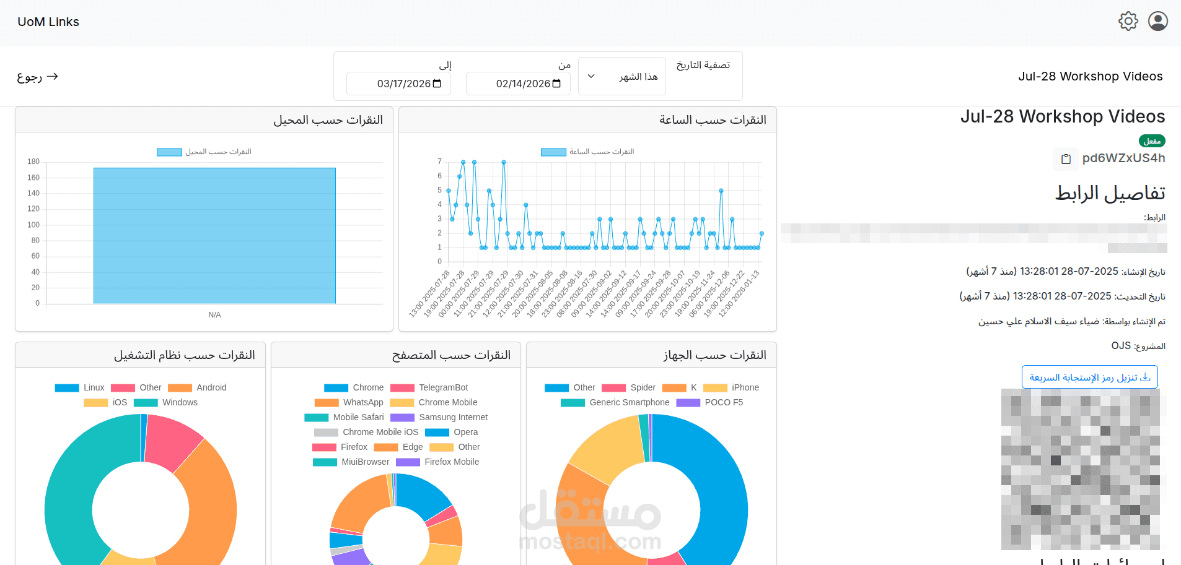Screen dimensions: 1181x565
Task: Open user profile account icon
Action: [1158, 21]
